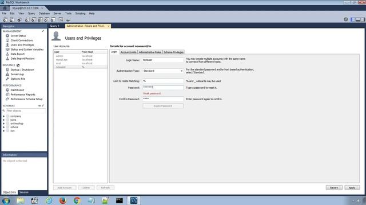Open Server Logs in Navigator
The width and height of the screenshot is (366, 205).
coord(17,74)
